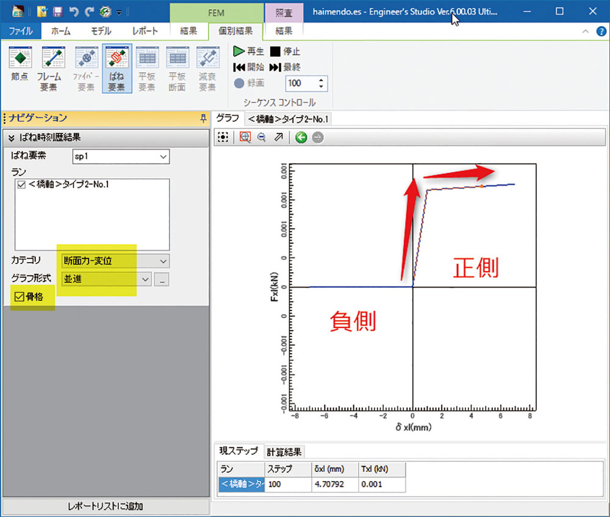Image resolution: width=610 pixels, height=517 pixels.
Task: Click the ステップ column header
Action: point(289,469)
